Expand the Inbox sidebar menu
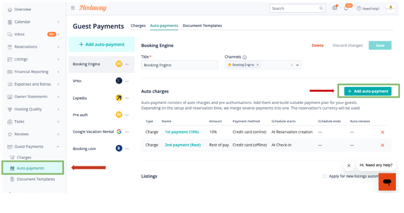 [58, 34]
